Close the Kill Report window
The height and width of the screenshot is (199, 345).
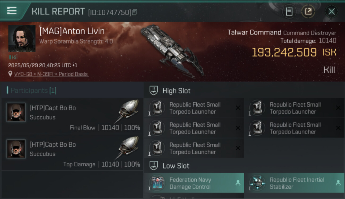click(x=331, y=11)
